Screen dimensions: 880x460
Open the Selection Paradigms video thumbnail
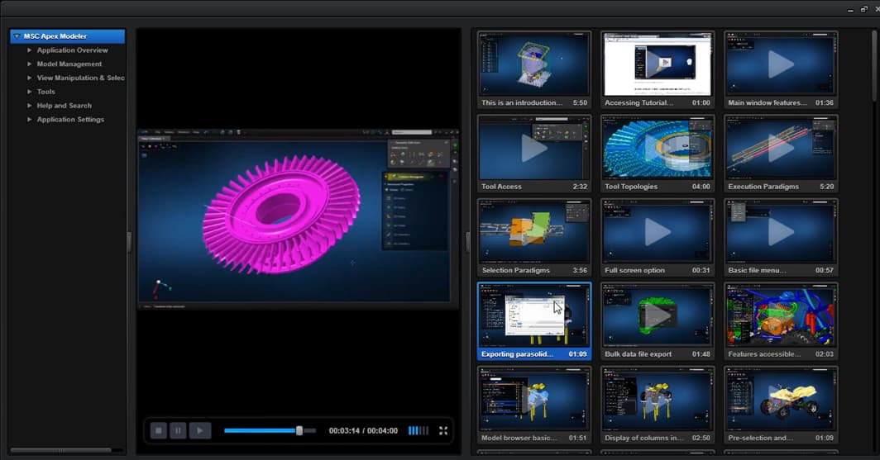point(534,231)
